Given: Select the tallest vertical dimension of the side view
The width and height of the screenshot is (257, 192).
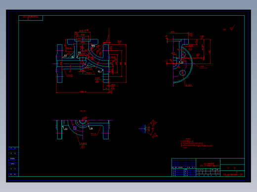Looking at the screenshot, I should [x=210, y=51].
